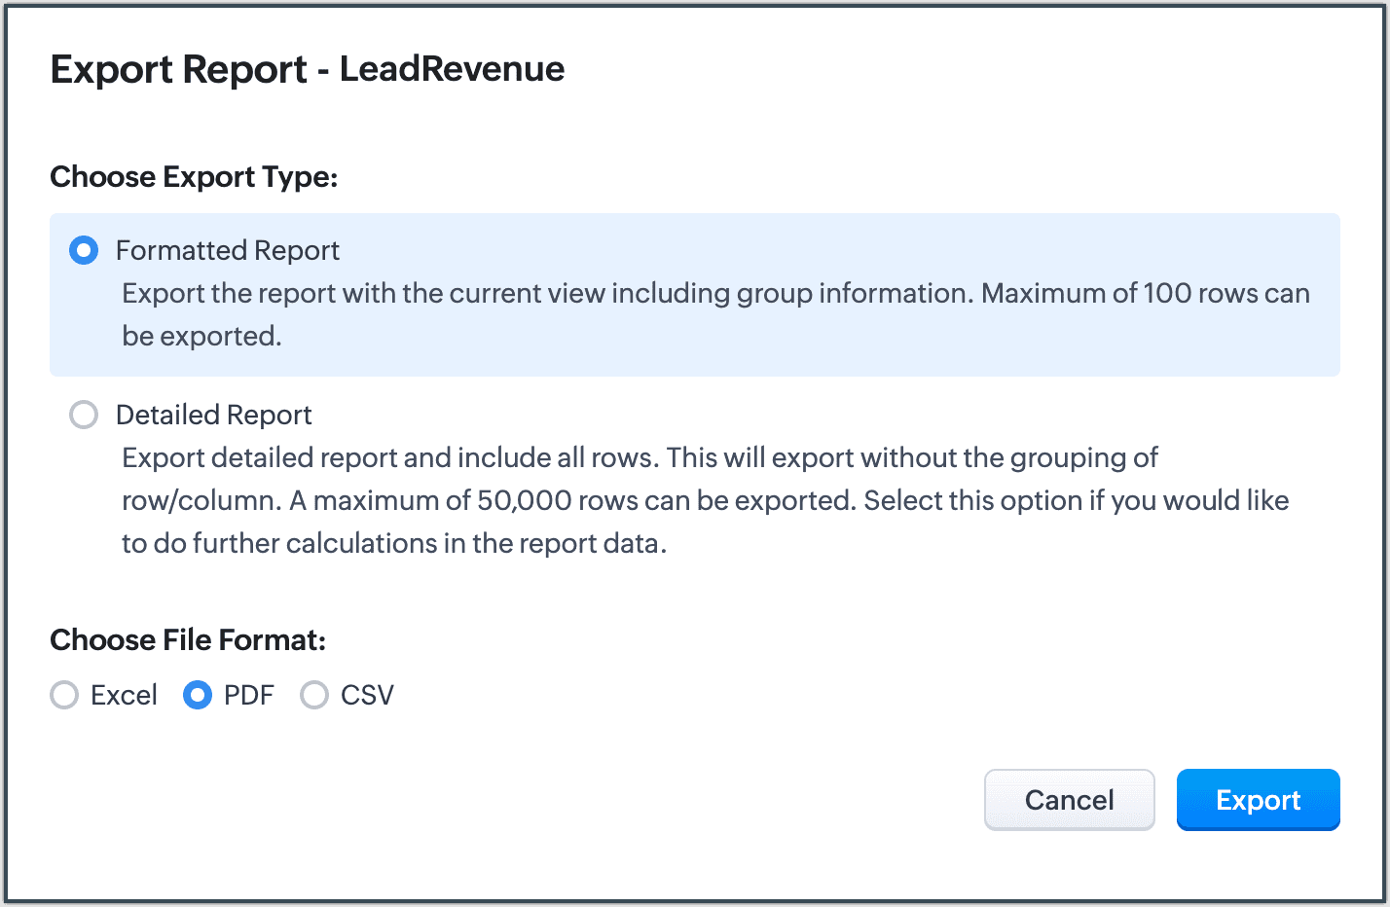Click the "Choose Export Type:" heading
Viewport: 1390px width, 907px height.
pyautogui.click(x=194, y=177)
